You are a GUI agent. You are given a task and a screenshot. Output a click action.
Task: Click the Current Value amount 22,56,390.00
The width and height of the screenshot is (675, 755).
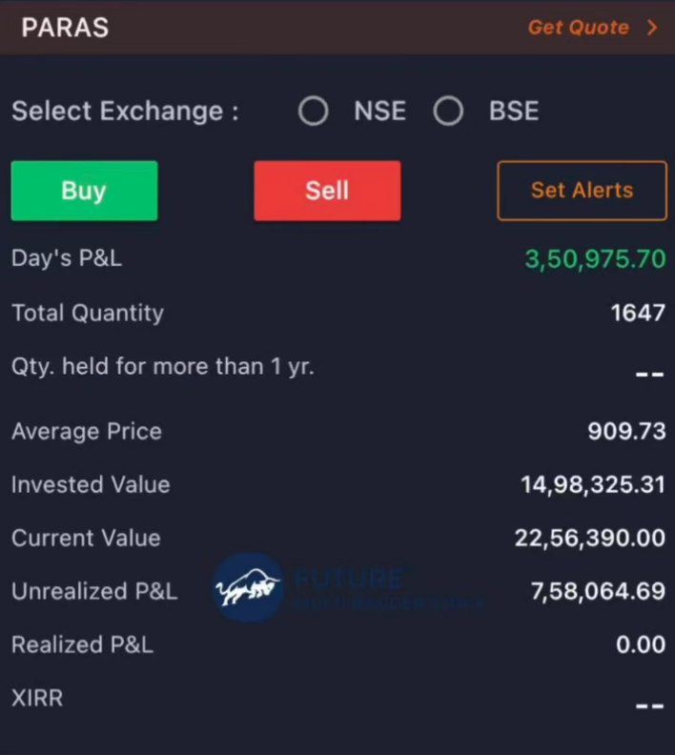point(590,538)
